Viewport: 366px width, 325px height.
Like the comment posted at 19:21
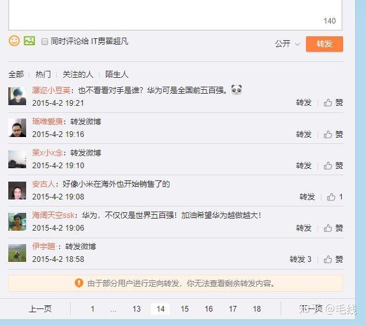pyautogui.click(x=333, y=103)
